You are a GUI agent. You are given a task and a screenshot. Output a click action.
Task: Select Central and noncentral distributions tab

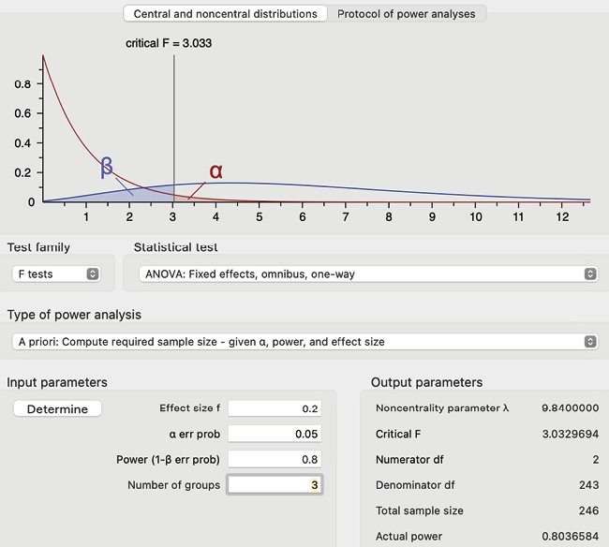pyautogui.click(x=225, y=14)
